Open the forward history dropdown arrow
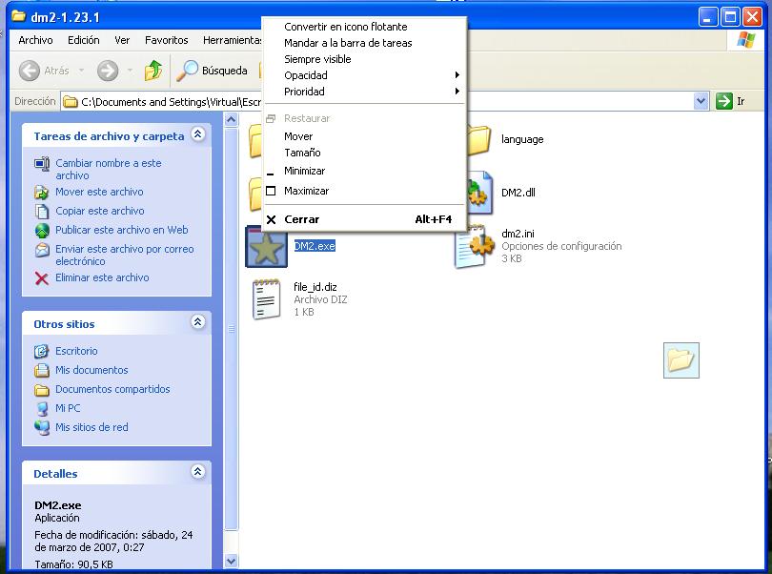772x574 pixels. (130, 71)
